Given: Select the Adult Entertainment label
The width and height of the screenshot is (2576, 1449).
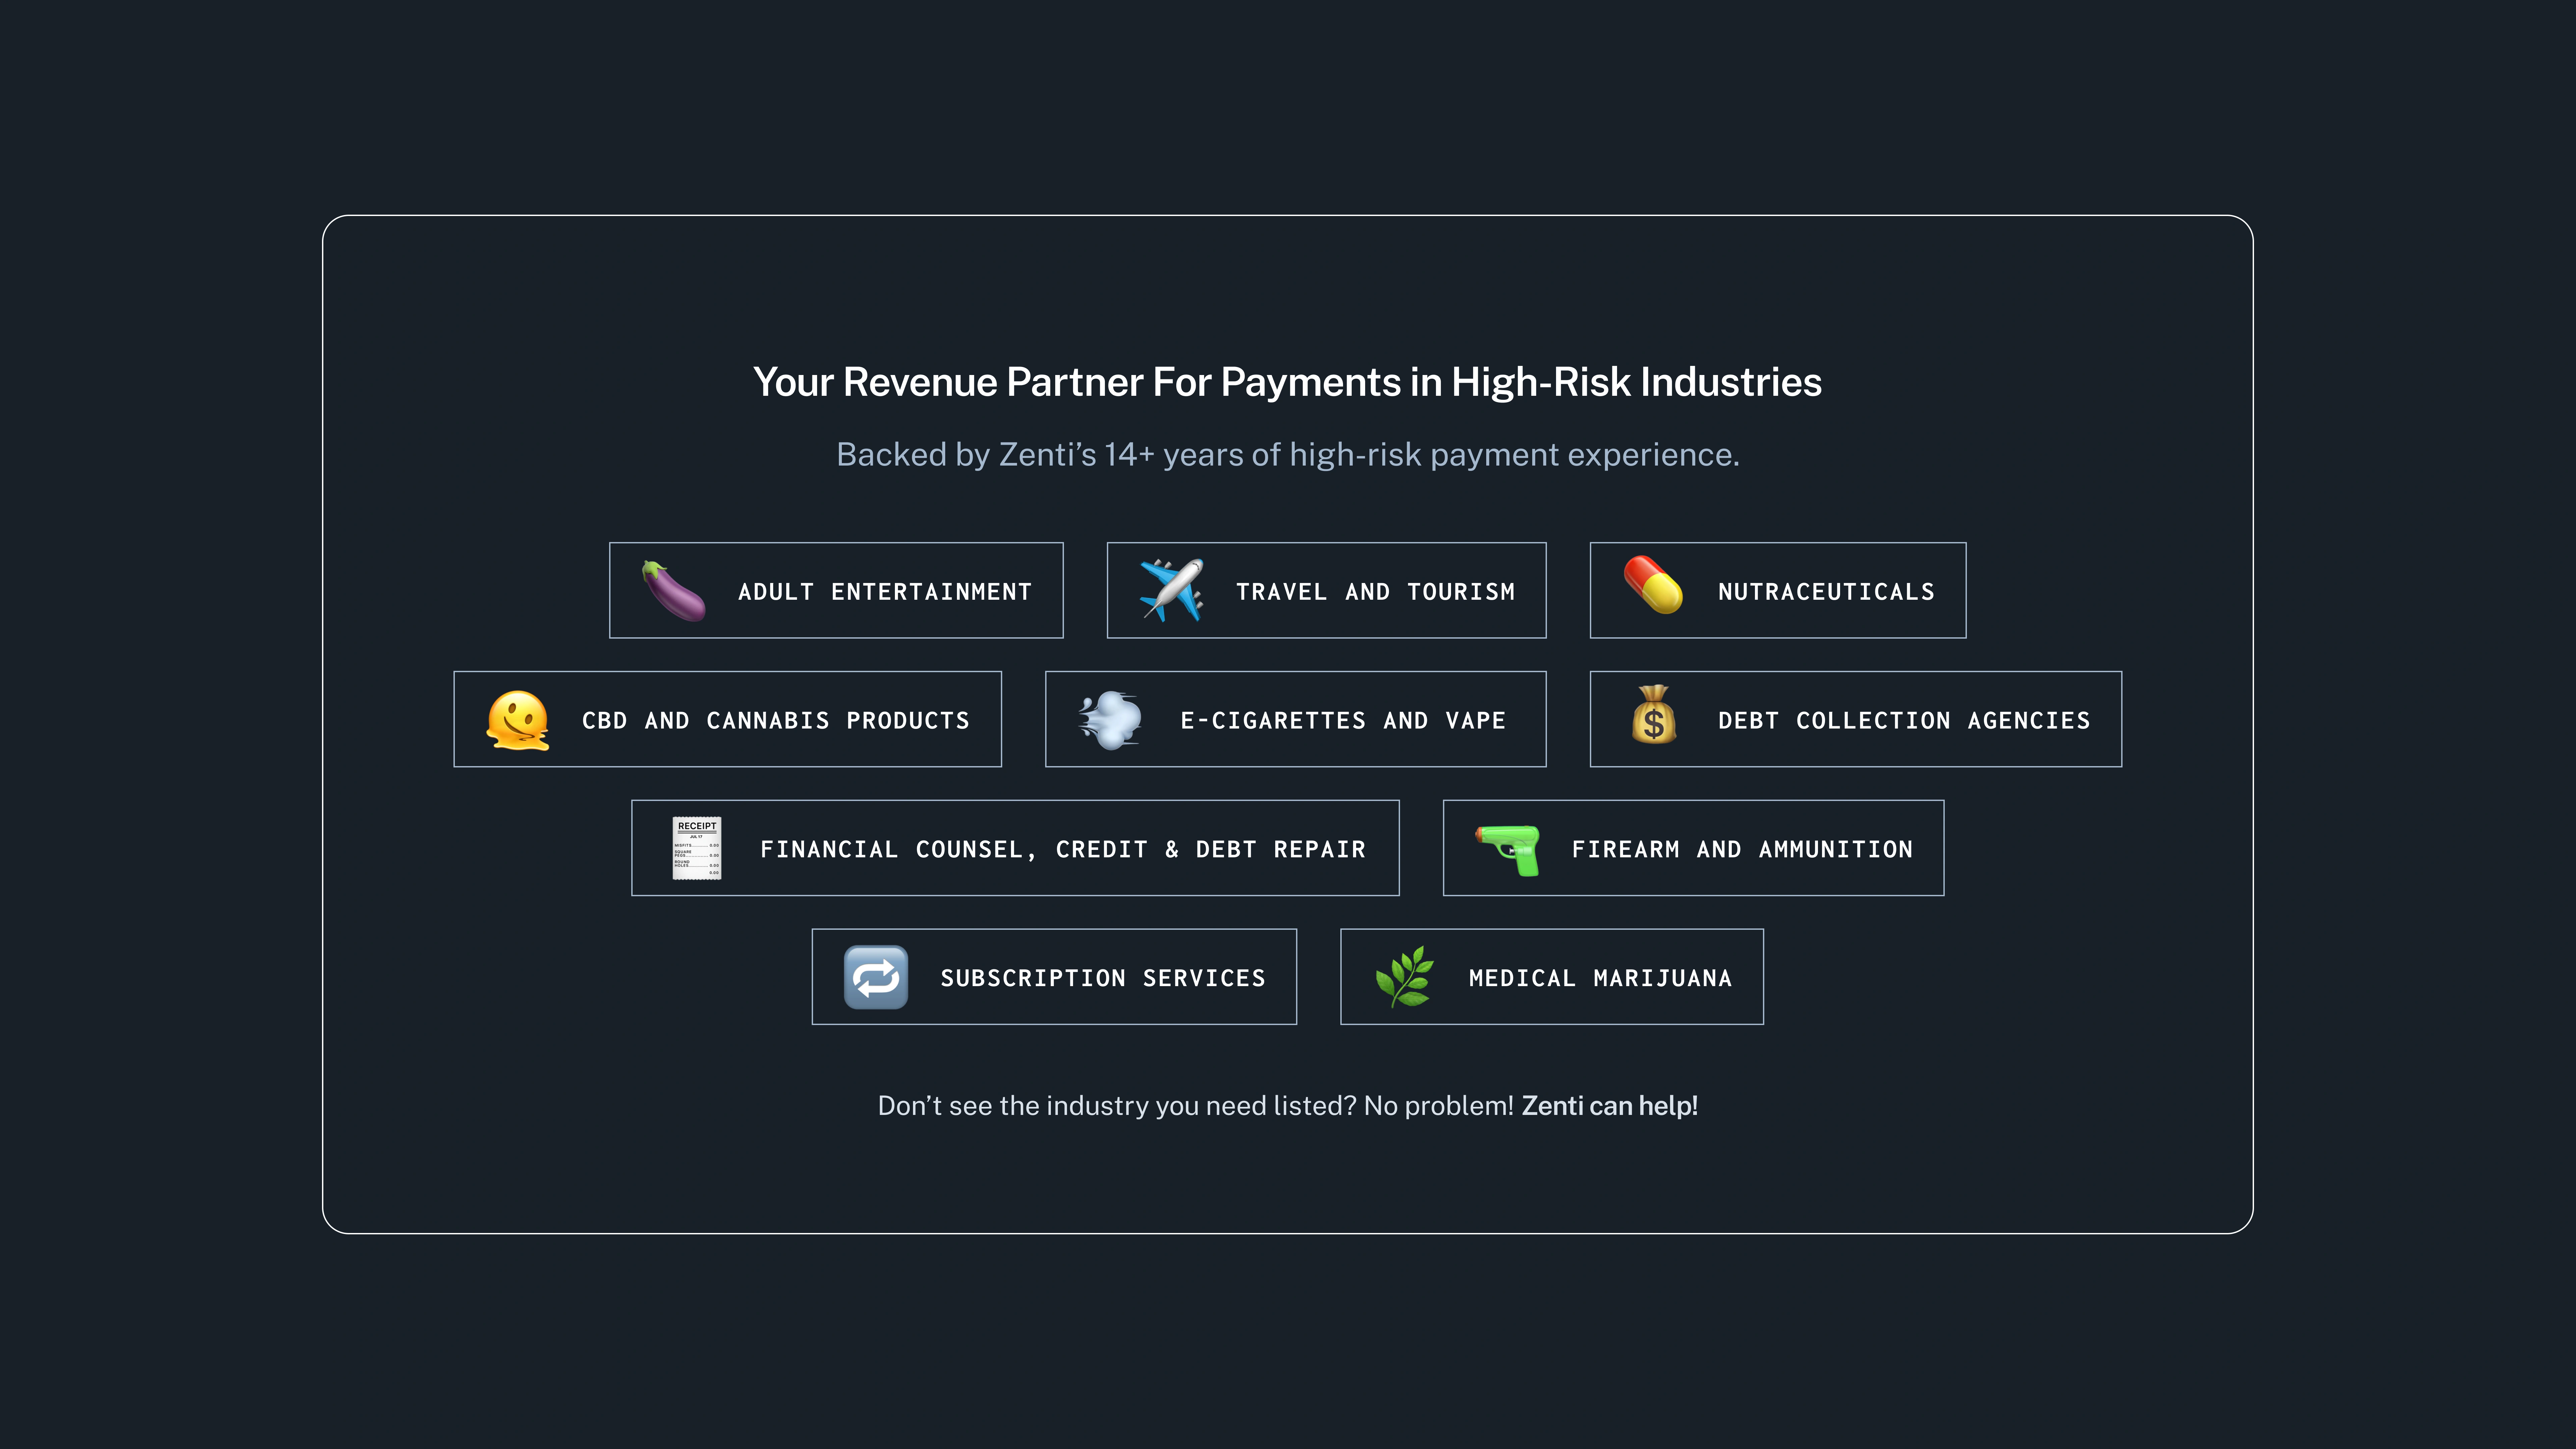Looking at the screenshot, I should point(884,592).
